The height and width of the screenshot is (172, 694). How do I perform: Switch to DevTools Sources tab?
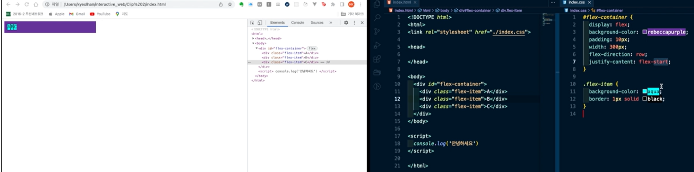(317, 22)
